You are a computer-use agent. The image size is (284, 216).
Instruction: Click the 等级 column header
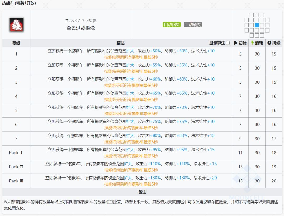[16, 43]
